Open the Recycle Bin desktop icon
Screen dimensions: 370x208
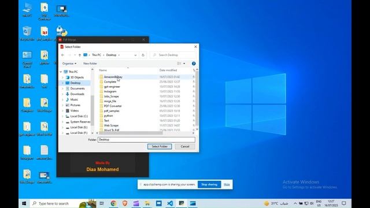(27, 34)
